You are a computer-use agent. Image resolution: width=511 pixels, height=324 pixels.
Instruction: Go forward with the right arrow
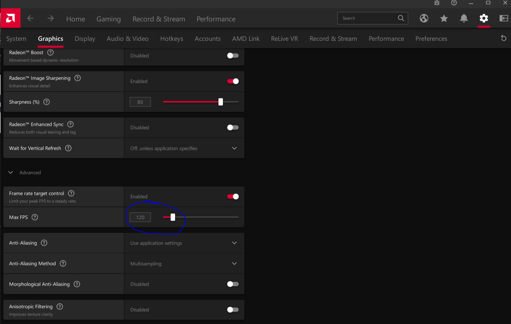[51, 19]
